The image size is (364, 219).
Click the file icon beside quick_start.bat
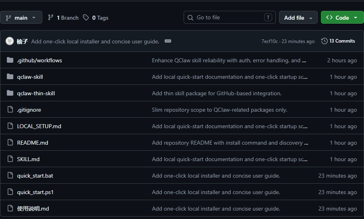[x=10, y=176]
